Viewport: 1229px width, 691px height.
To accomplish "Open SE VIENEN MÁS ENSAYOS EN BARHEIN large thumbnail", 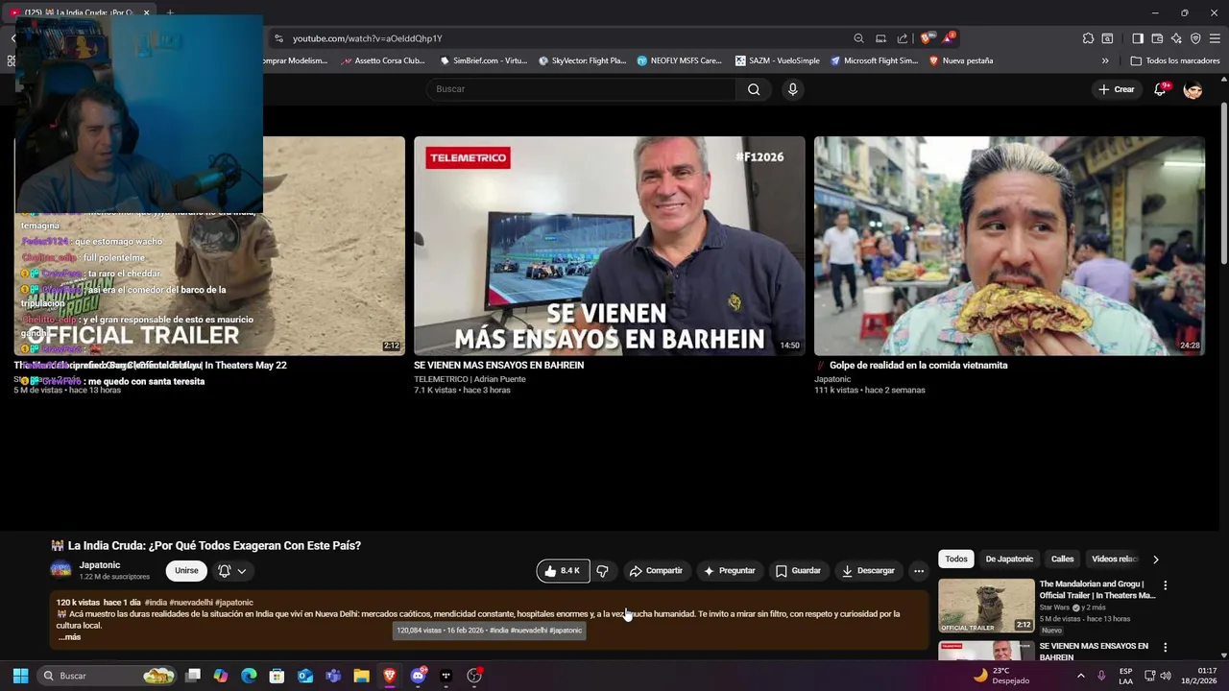I will (610, 246).
